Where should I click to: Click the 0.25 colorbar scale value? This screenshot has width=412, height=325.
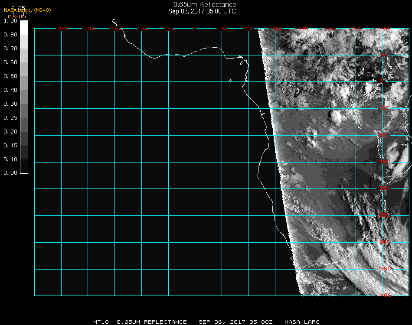10,118
